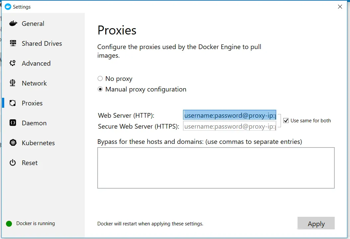Click the bypass hosts and domains text area
The height and width of the screenshot is (239, 350).
click(216, 168)
